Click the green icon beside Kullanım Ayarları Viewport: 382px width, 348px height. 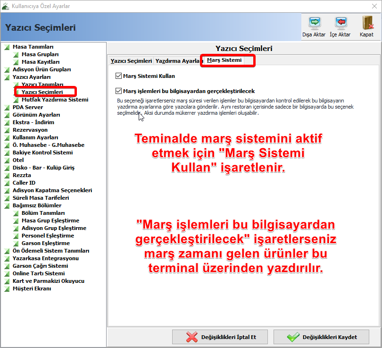7,138
